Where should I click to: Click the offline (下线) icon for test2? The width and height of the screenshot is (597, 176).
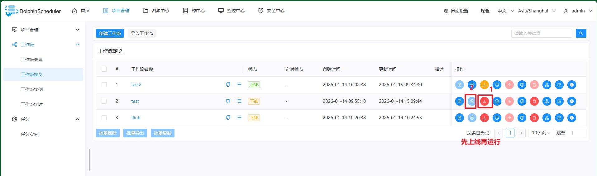click(484, 85)
